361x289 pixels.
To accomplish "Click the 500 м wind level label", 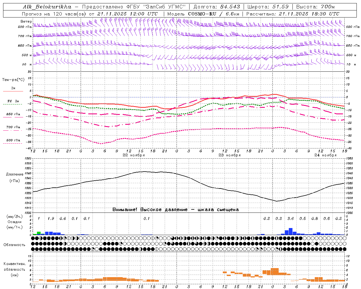I will tap(27, 55).
